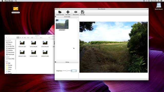Image resolution: width=164 pixels, height=92 pixels.
Task: Select Harry's Mac under Shared
Action: (x=11, y=59)
